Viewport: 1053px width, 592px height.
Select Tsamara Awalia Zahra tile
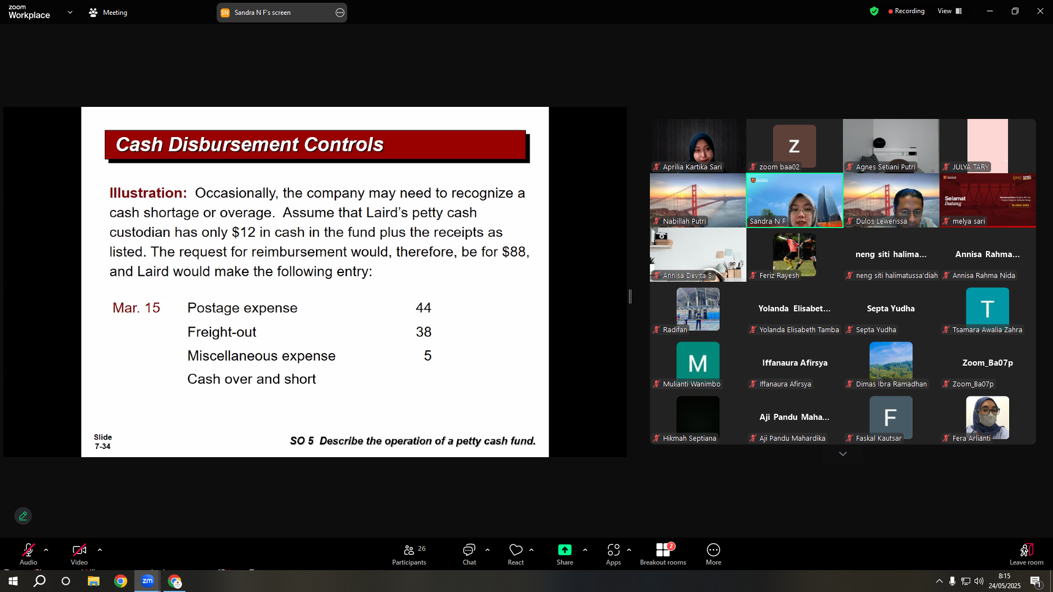[987, 309]
